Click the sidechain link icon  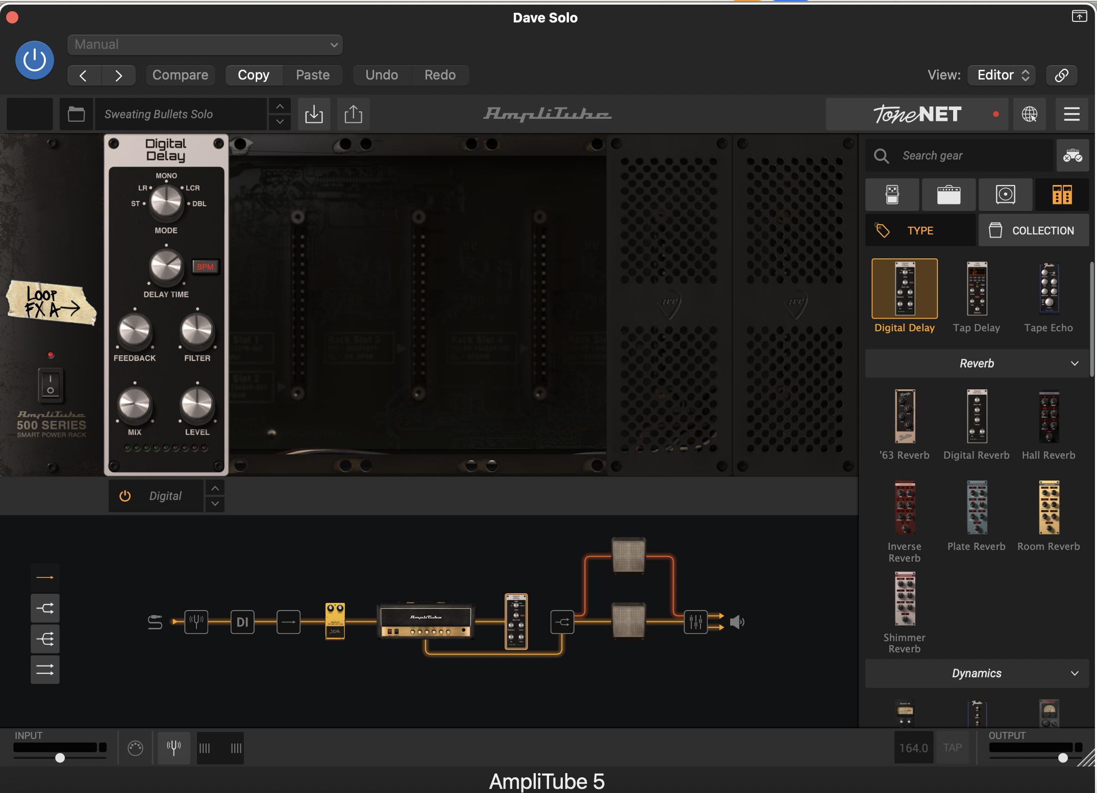1062,75
